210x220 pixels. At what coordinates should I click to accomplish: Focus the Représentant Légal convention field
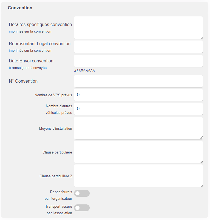tap(138, 47)
